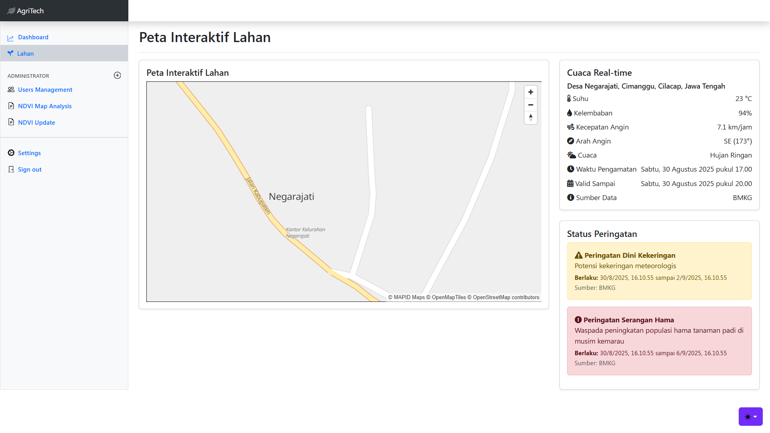Open the OpenStreetMap contributors attribution link
The height and width of the screenshot is (433, 770).
[506, 297]
